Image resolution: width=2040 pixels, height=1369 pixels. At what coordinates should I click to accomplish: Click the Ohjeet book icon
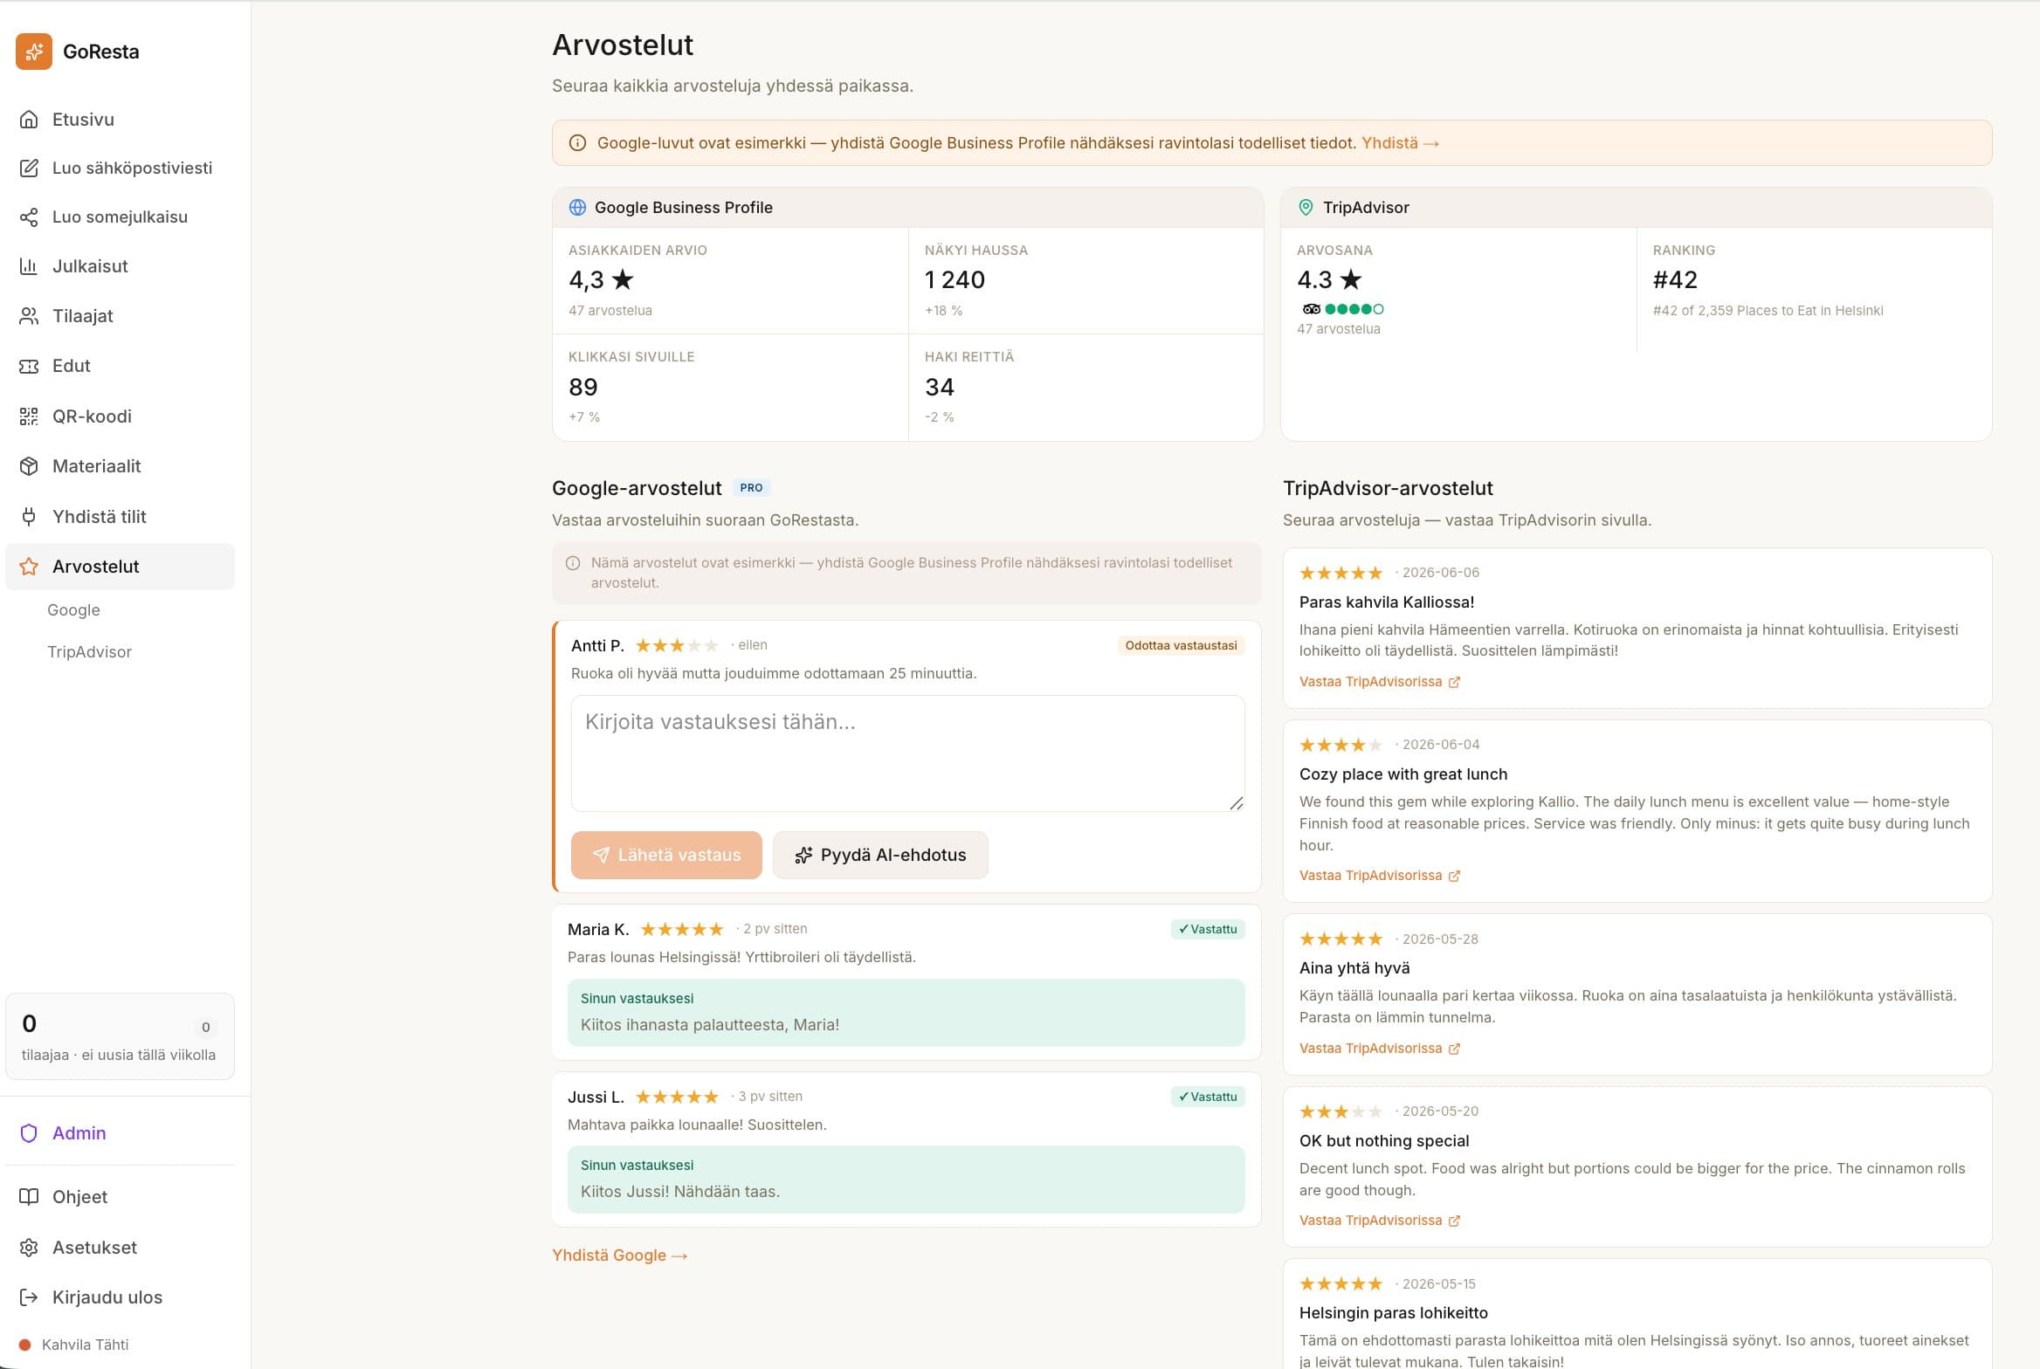pyautogui.click(x=29, y=1197)
